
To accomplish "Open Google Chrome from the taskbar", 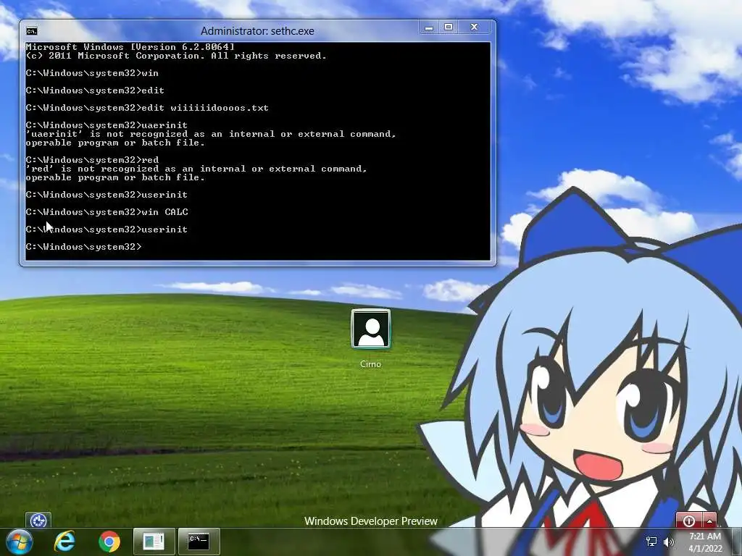I will (x=109, y=542).
